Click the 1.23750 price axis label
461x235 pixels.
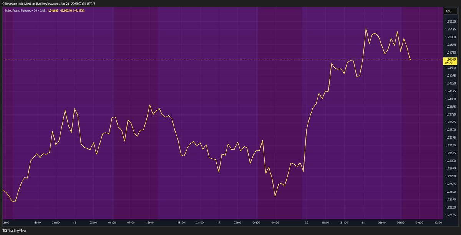(x=450, y=115)
